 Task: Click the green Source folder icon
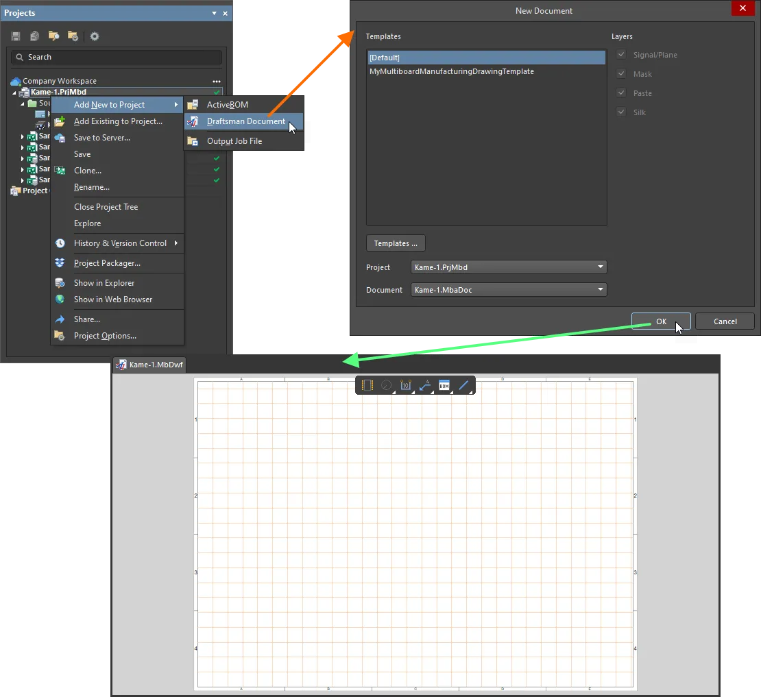click(x=32, y=103)
